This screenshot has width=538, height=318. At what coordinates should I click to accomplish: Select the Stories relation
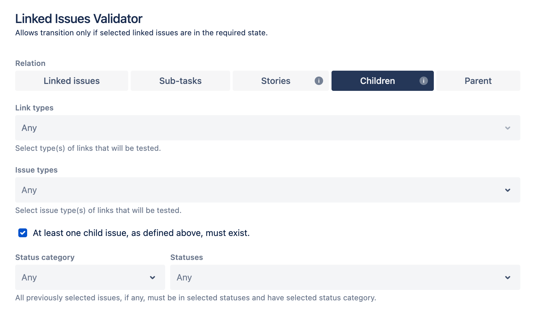pyautogui.click(x=276, y=81)
